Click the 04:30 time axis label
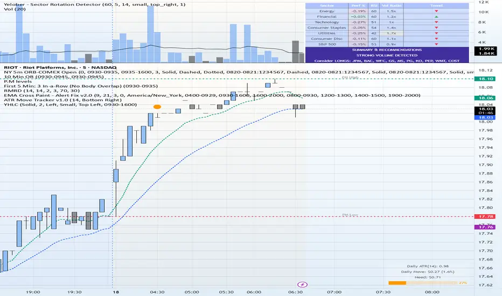Image resolution: width=502 pixels, height=296 pixels. click(157, 292)
